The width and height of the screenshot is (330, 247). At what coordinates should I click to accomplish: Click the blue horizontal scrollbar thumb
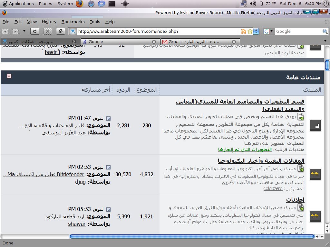coord(192,236)
